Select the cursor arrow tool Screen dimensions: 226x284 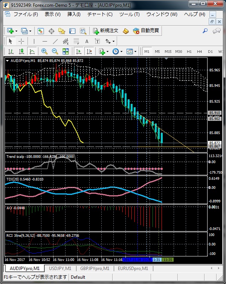pyautogui.click(x=11, y=41)
